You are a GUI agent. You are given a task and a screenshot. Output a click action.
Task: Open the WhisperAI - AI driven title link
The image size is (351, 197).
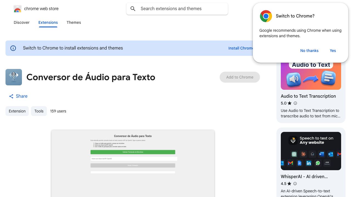(x=304, y=176)
